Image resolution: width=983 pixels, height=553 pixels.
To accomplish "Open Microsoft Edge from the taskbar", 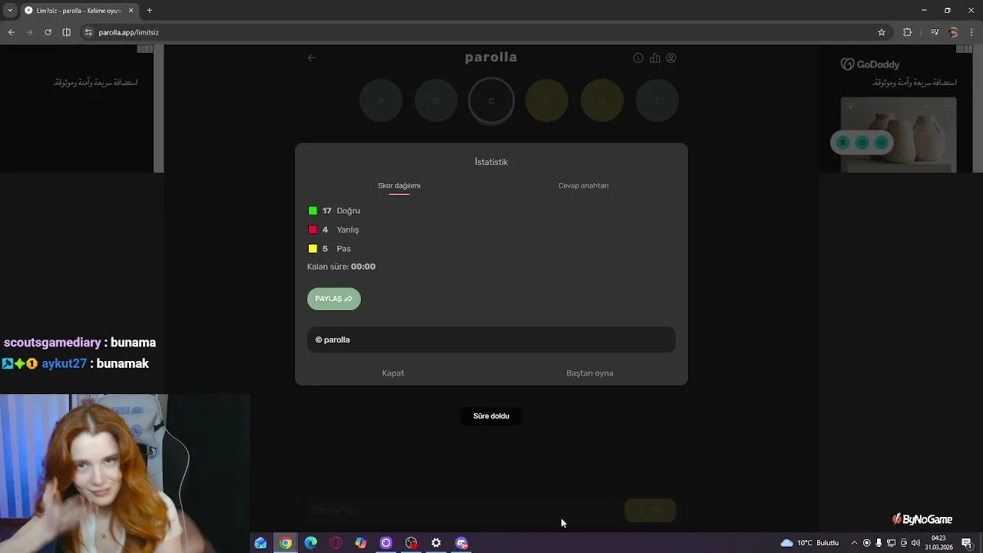I will pos(311,543).
